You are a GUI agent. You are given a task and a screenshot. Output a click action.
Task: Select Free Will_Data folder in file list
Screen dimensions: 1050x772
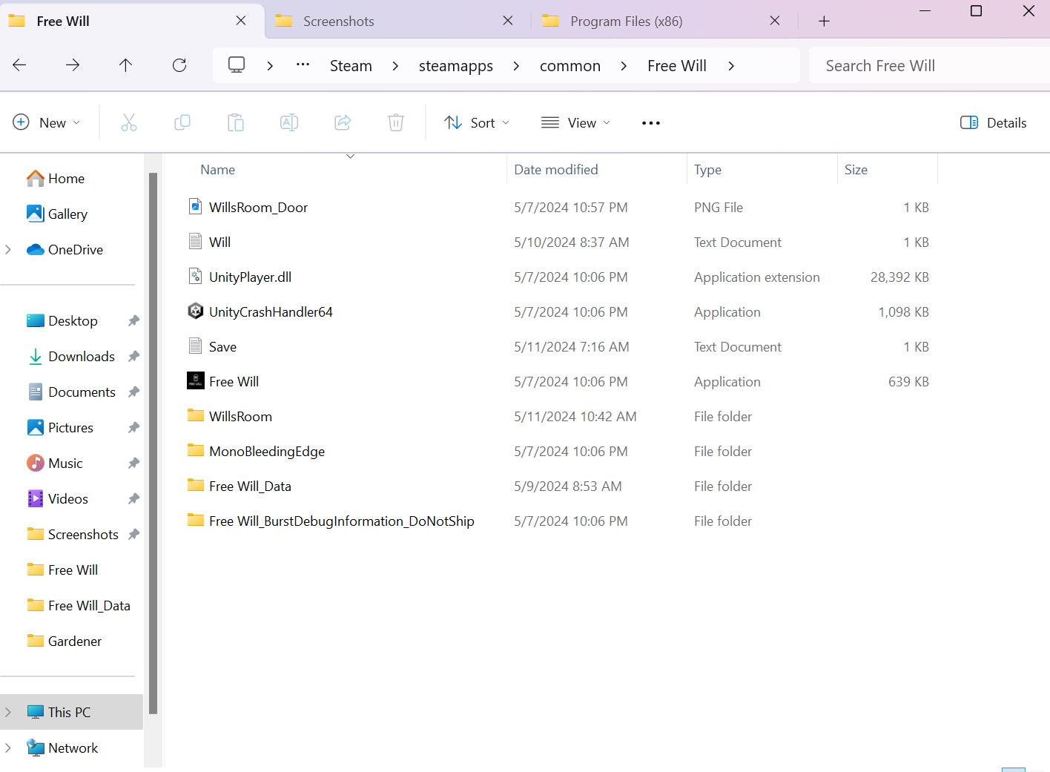coord(250,486)
